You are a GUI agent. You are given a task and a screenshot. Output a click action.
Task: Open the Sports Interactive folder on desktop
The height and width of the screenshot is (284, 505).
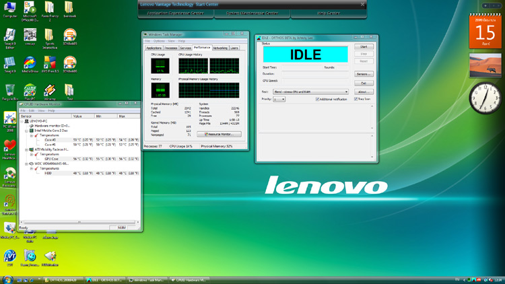(x=50, y=38)
